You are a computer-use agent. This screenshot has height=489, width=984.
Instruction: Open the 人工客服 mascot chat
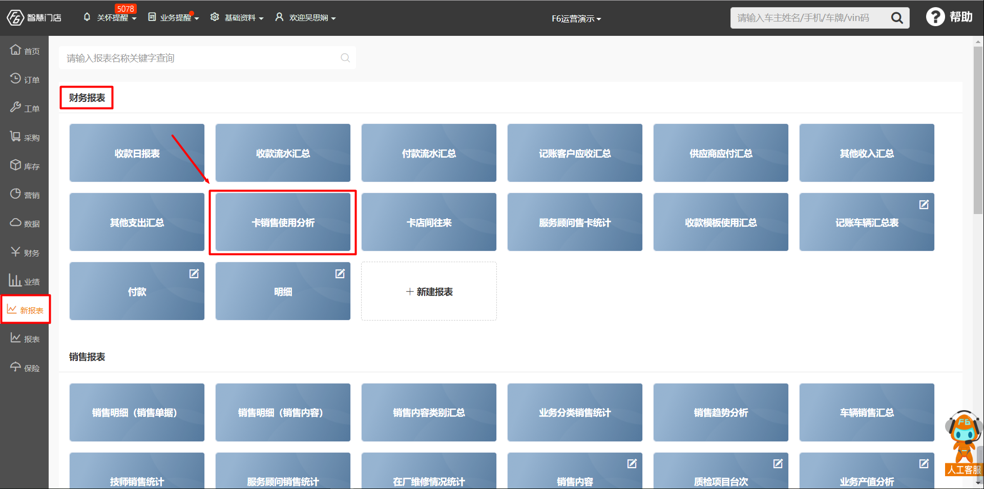point(964,443)
